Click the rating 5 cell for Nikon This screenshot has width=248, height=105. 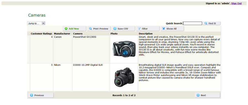[42, 78]
